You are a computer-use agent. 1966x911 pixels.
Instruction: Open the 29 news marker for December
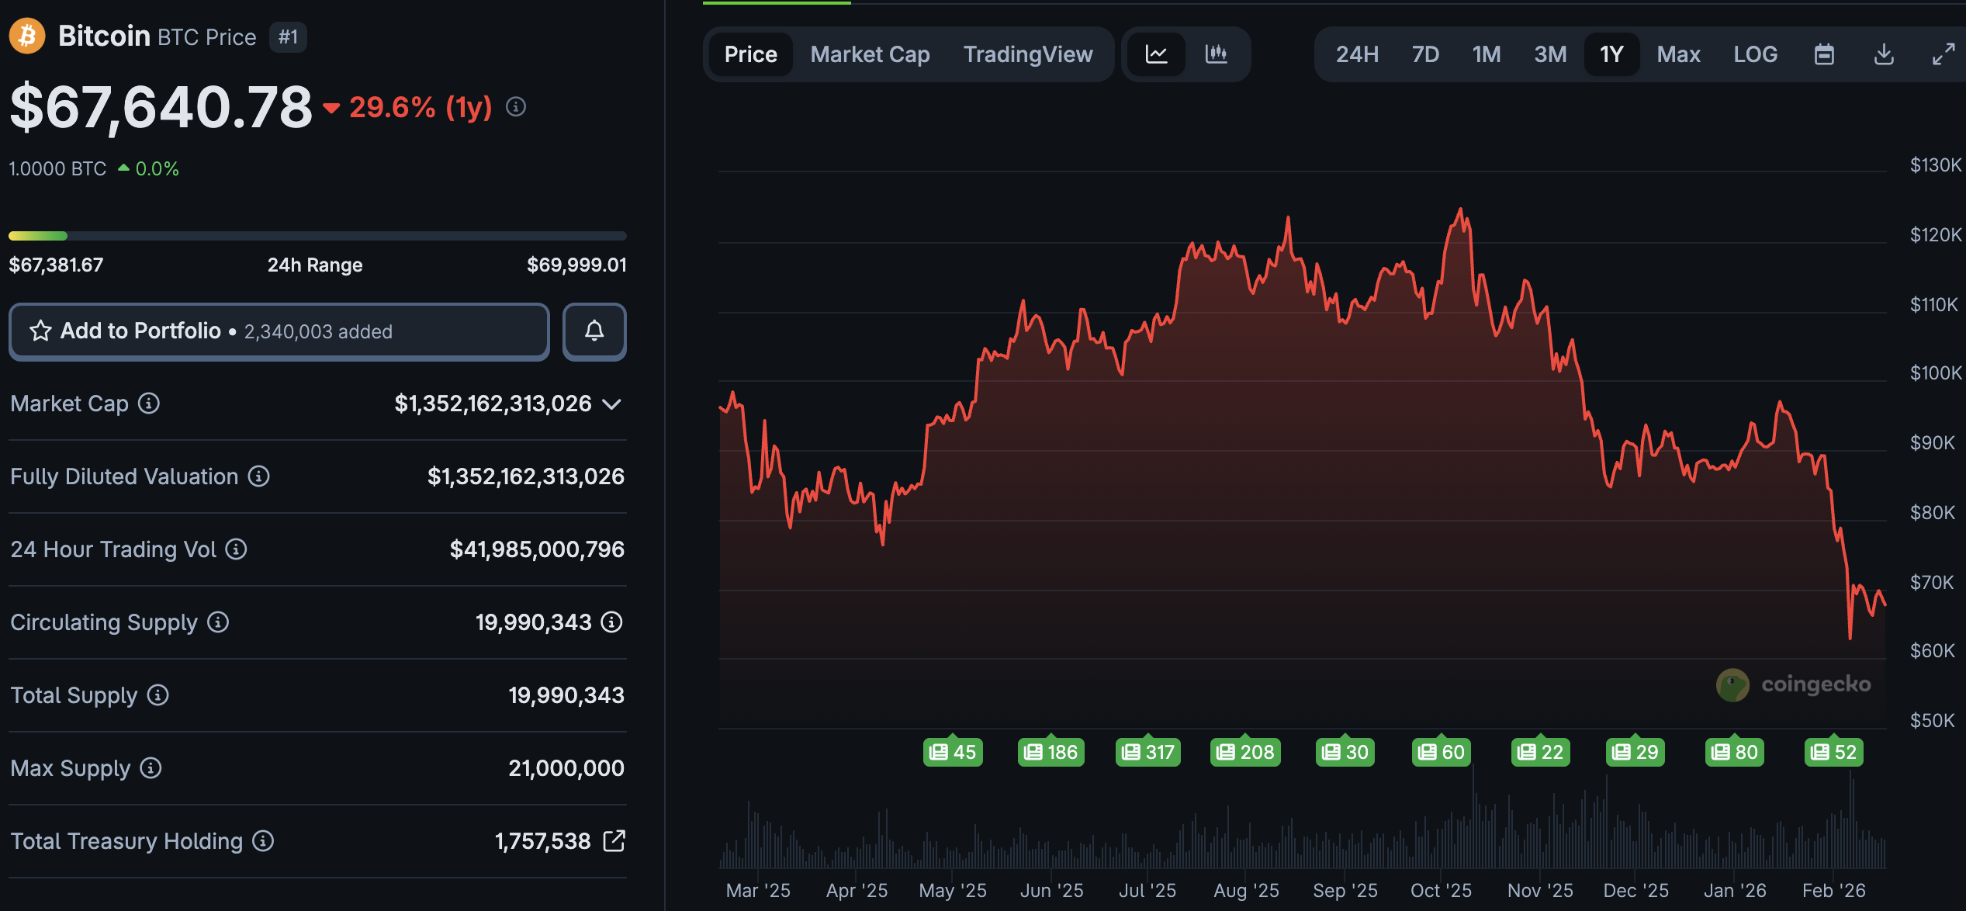(1635, 752)
